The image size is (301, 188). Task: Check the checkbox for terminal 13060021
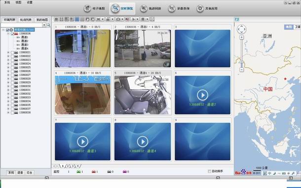point(12,52)
